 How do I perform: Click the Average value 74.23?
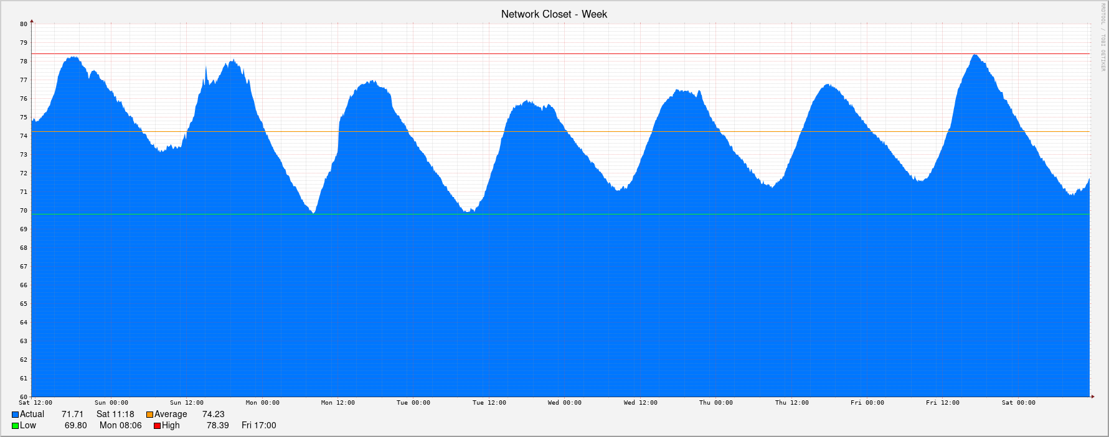pos(213,415)
